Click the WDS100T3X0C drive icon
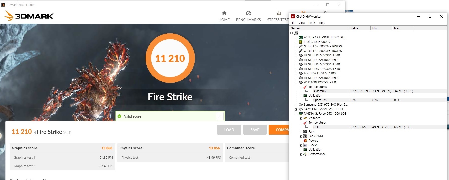 tap(301, 82)
